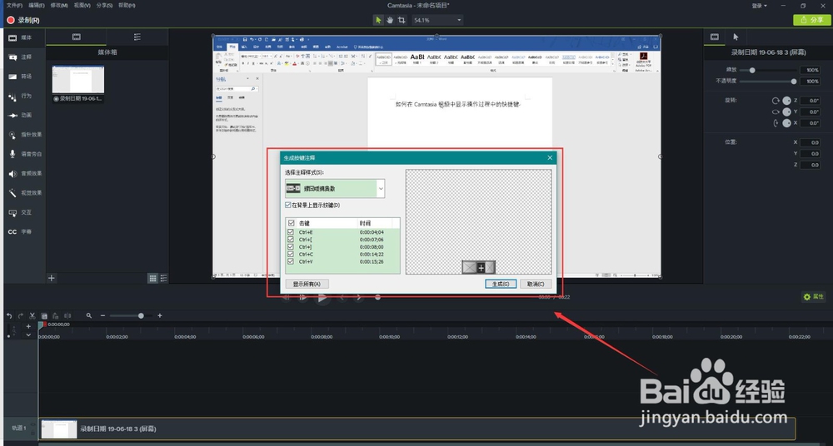Add a new track with plus icon
Viewport: 833px width, 446px height.
point(28,326)
